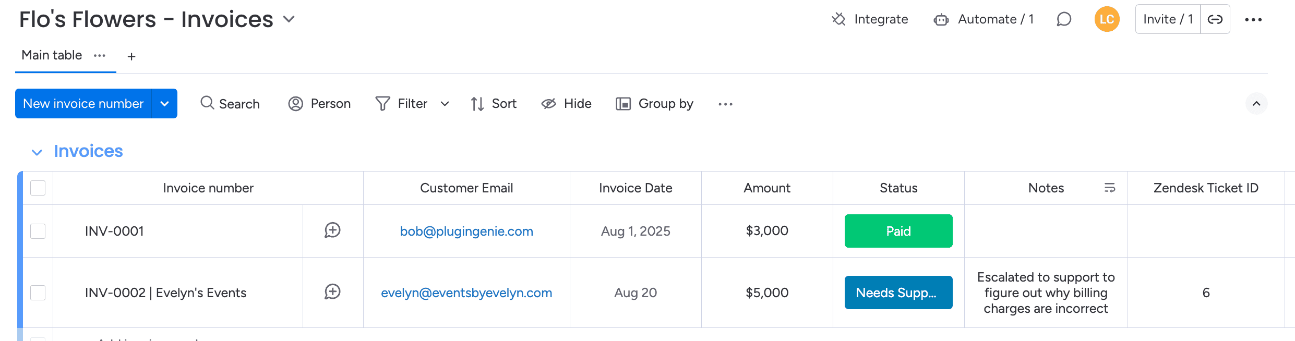The image size is (1295, 341).
Task: Open the evelyn@eventsbyevelyn.com email link
Action: 466,293
